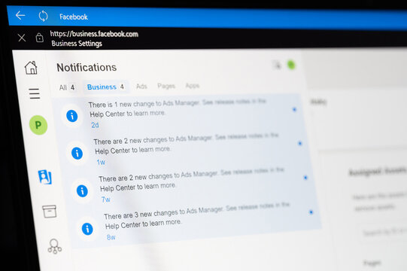Open the connected-nodes icon in the sidebar

54,246
